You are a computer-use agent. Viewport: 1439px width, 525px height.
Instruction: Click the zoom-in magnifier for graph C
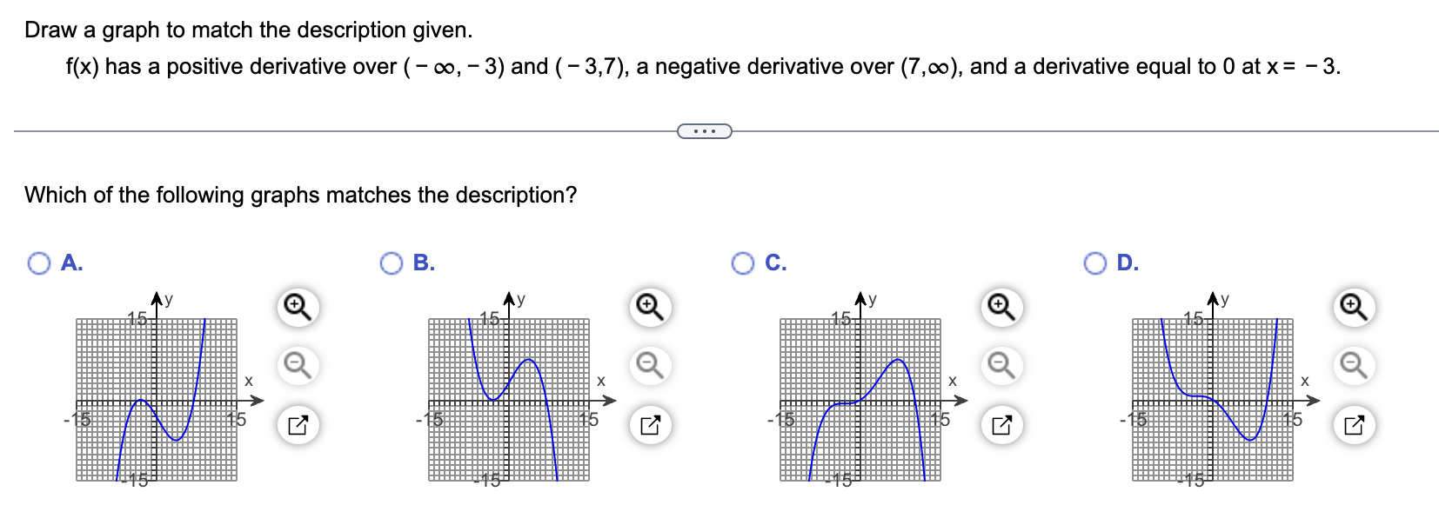click(x=1001, y=308)
